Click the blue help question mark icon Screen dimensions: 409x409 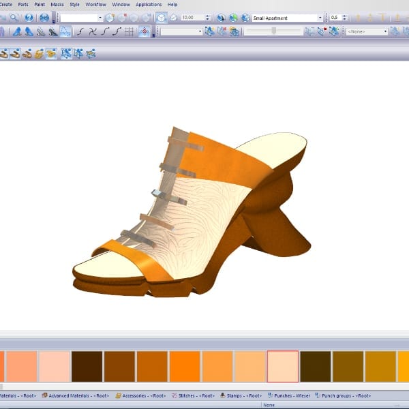pyautogui.click(x=29, y=18)
